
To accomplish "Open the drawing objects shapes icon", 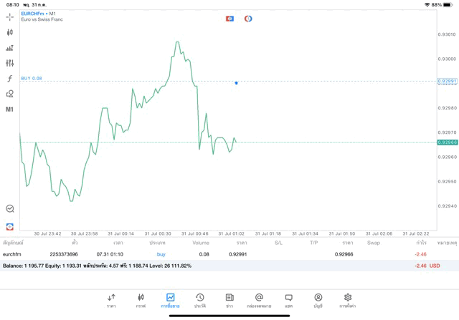I will pos(9,94).
